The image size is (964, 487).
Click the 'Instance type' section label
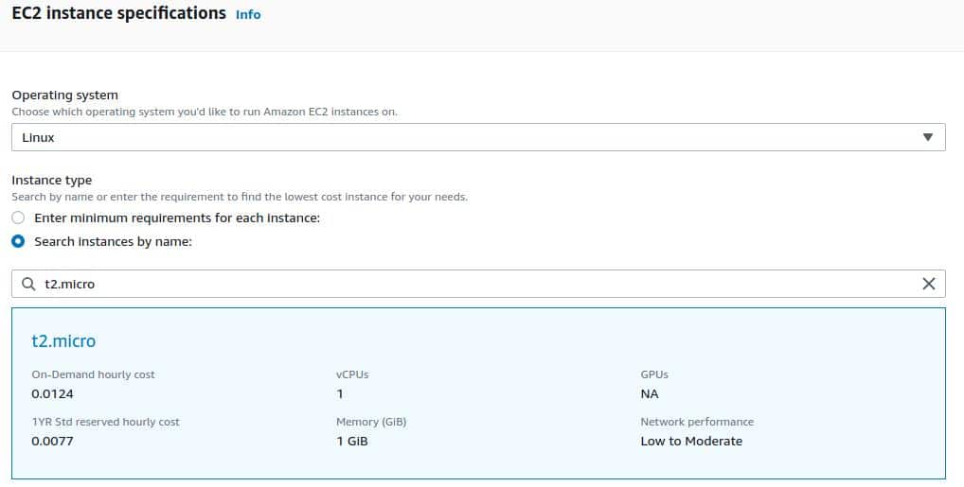[x=52, y=180]
